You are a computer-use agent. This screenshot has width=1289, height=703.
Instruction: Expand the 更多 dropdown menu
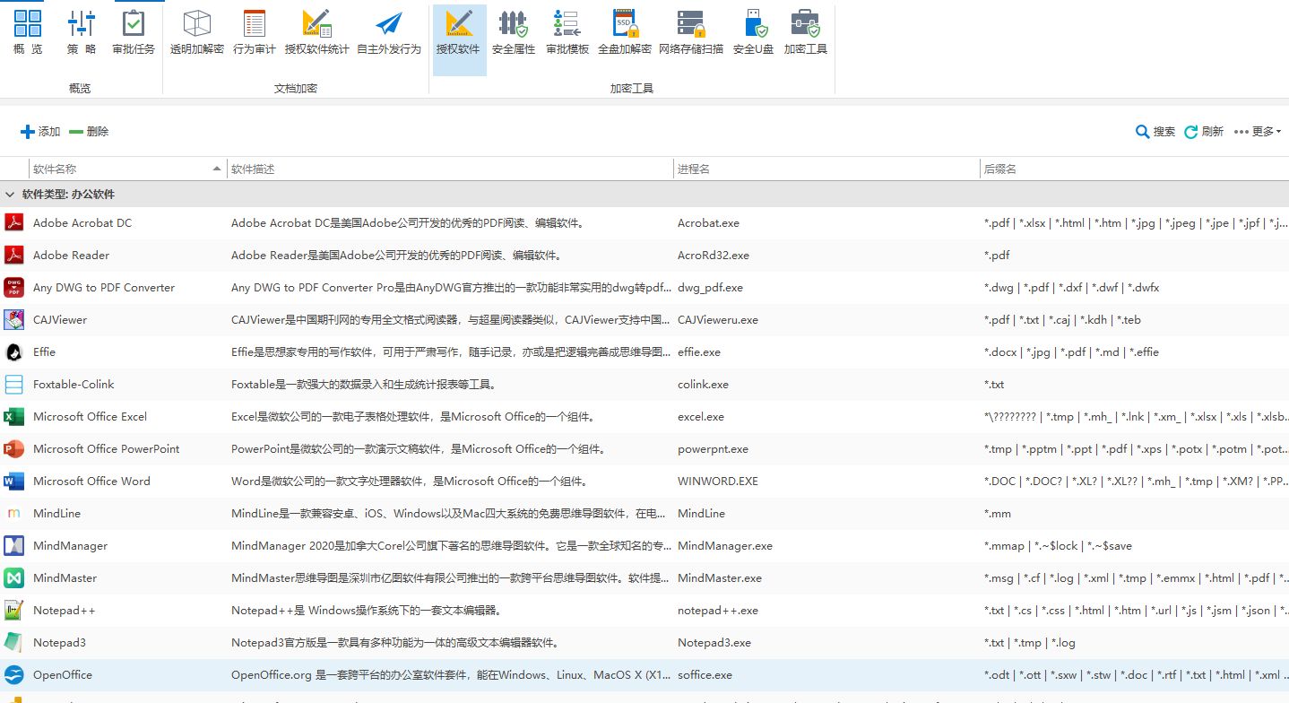pyautogui.click(x=1258, y=132)
